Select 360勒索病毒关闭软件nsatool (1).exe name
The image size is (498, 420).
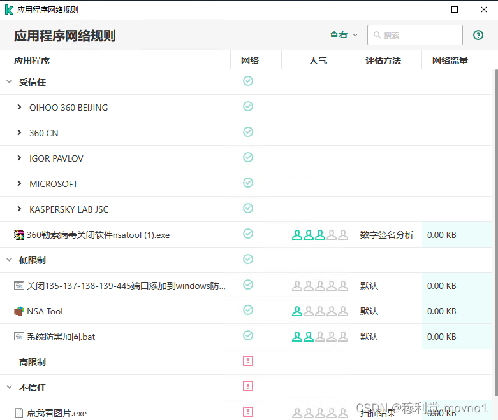pos(98,235)
